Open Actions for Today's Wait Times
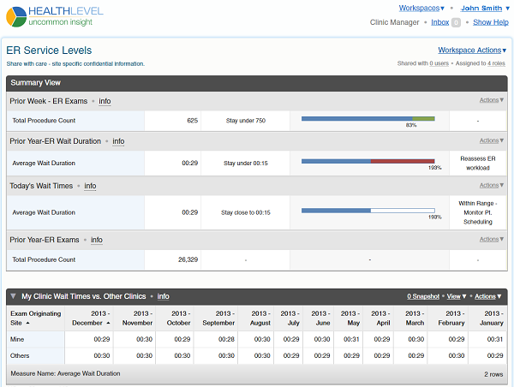514x387 pixels. click(x=491, y=185)
